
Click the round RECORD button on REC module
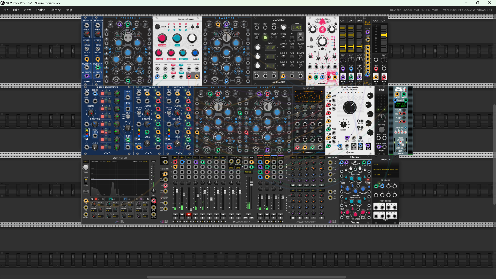[381, 130]
